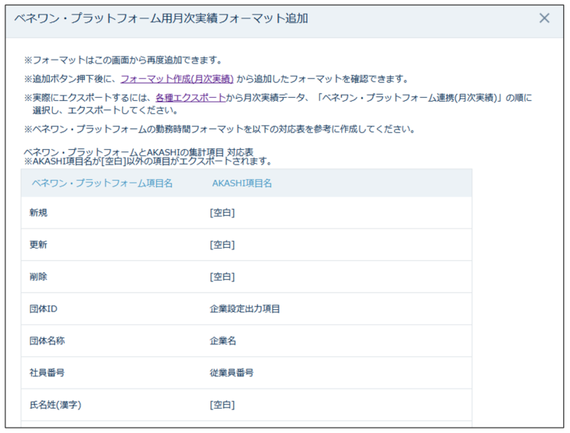Open the フォーマット作成(月次実績) link
Viewport: 570px width, 433px height.
pyautogui.click(x=177, y=79)
